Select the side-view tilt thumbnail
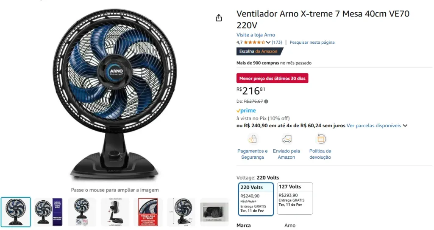The image size is (434, 230). tap(115, 212)
